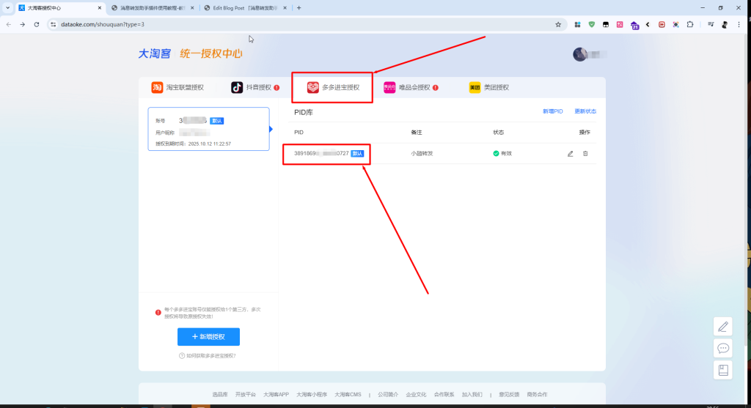This screenshot has height=408, width=751.
Task: Click the 公司简介 footer link
Action: [387, 395]
